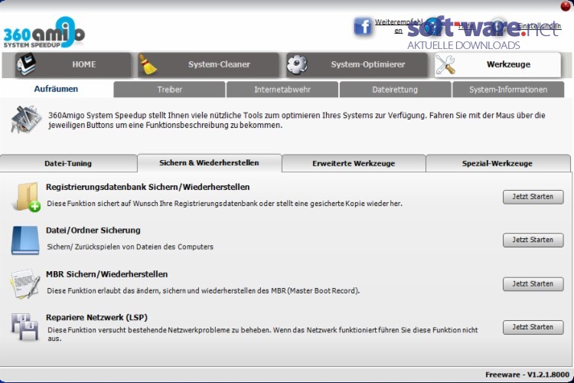Open the Einstellungen link
Viewport: 574px width, 383px height.
tap(539, 25)
